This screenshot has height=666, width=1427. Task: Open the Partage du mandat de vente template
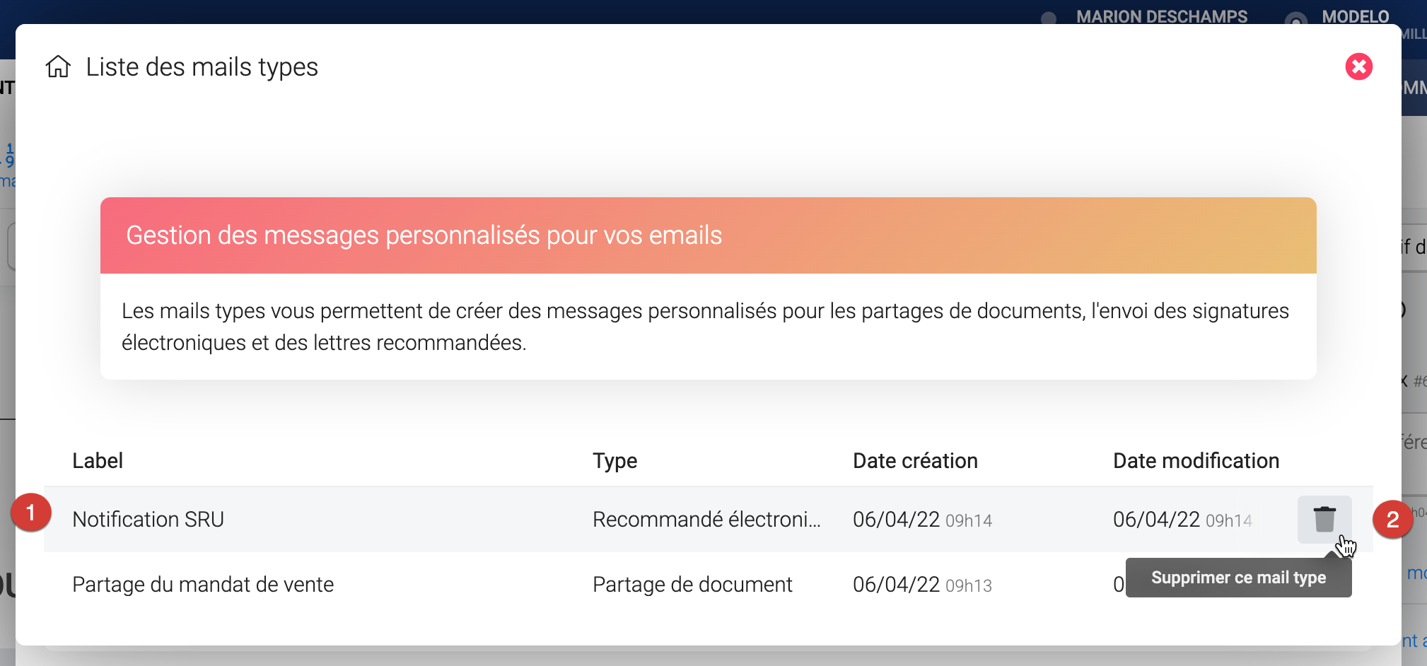[x=203, y=585]
